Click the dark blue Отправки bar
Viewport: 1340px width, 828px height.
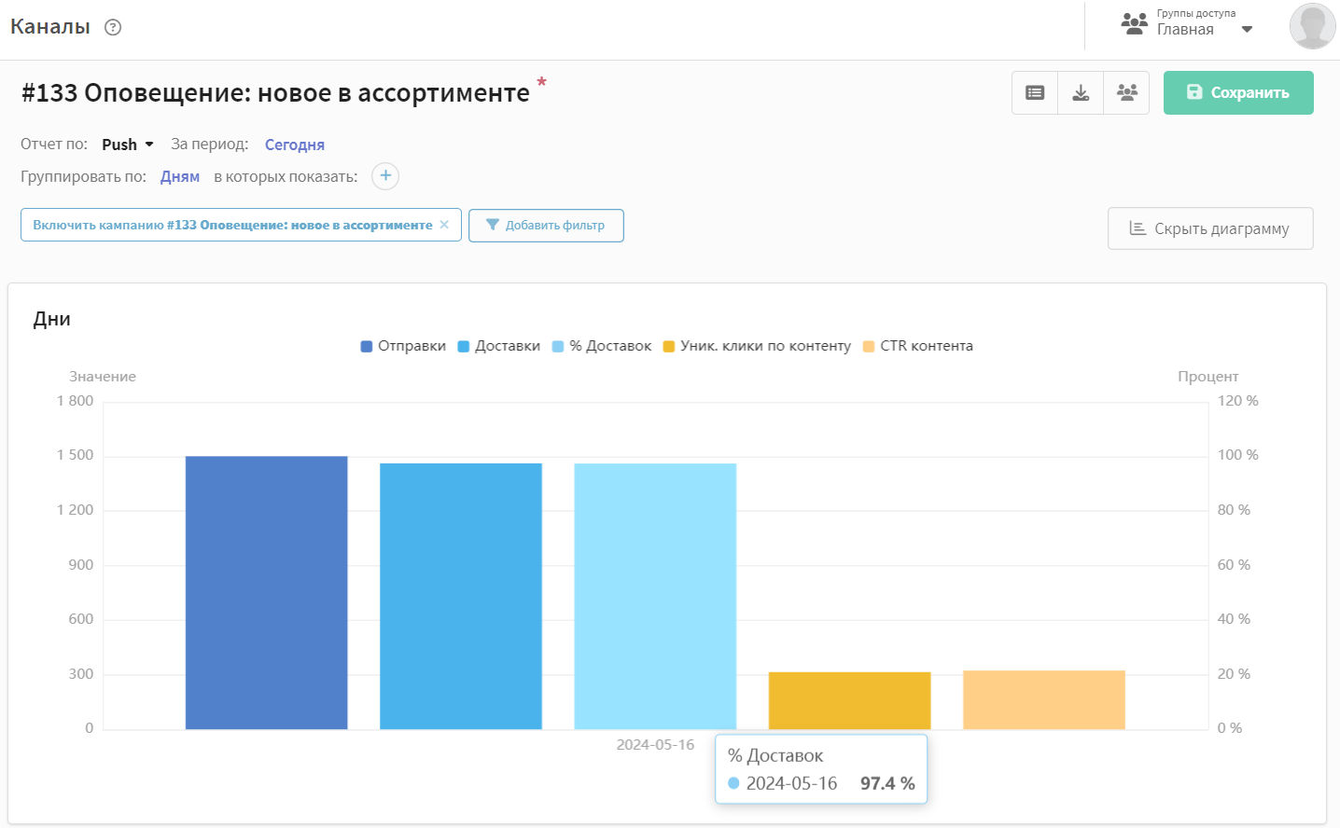point(267,592)
